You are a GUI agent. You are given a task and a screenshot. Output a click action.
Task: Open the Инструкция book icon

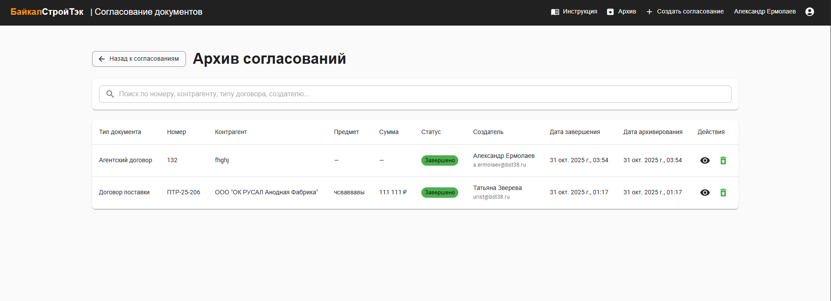tap(555, 12)
